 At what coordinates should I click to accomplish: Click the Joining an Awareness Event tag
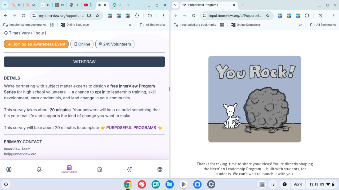click(x=36, y=44)
